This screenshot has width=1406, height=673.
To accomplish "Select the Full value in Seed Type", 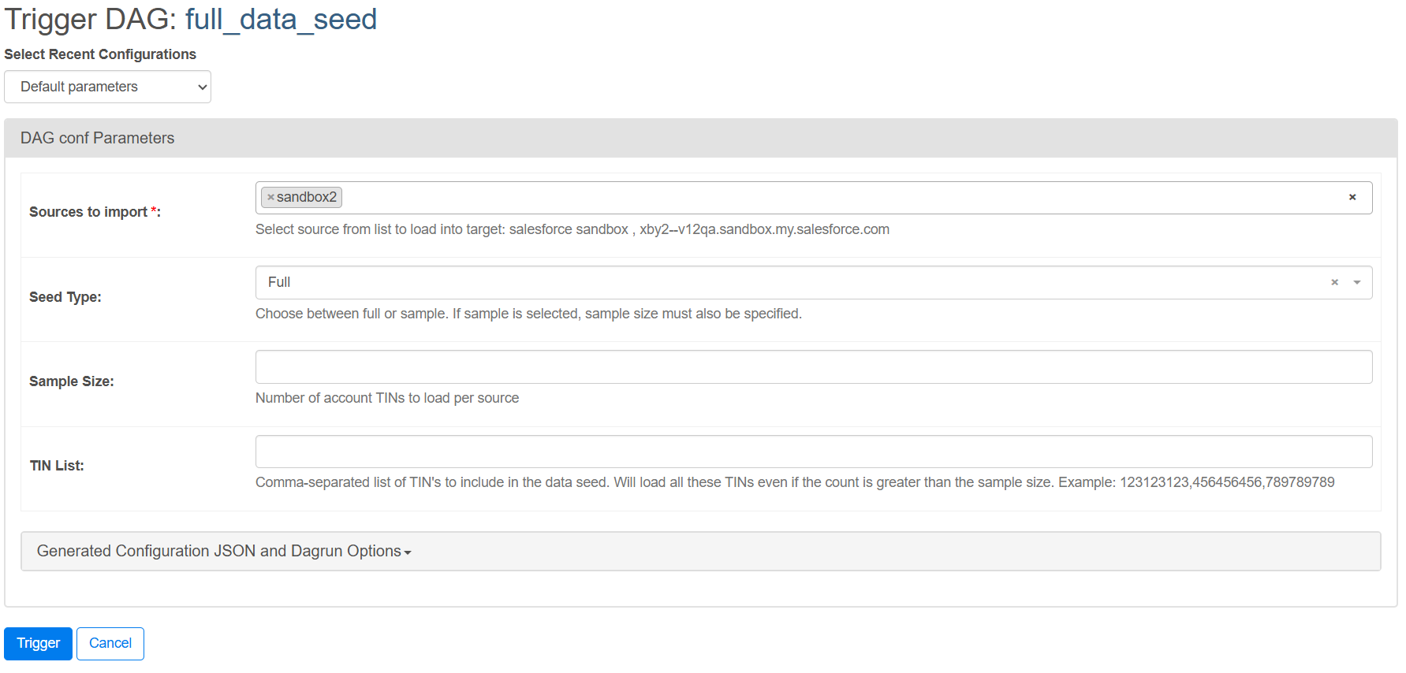I will tap(279, 281).
